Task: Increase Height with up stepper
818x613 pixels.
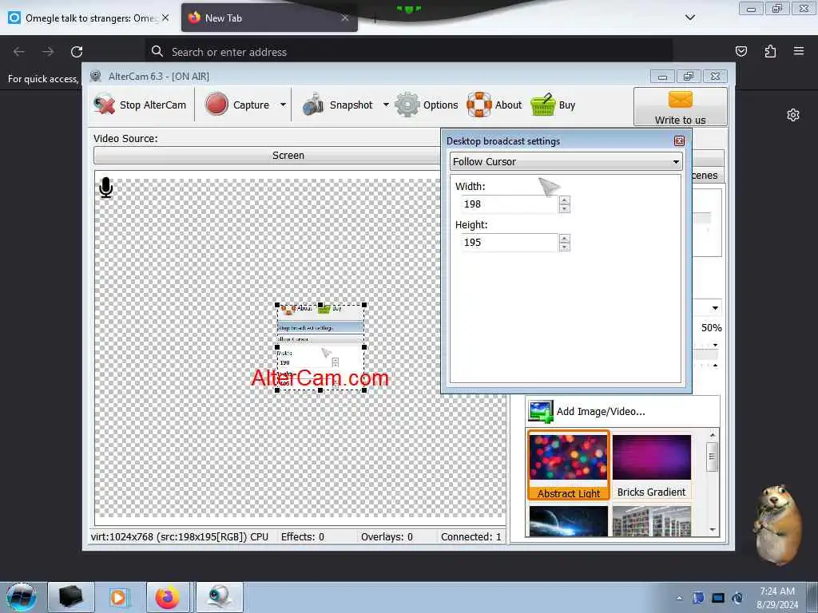Action: [x=565, y=238]
